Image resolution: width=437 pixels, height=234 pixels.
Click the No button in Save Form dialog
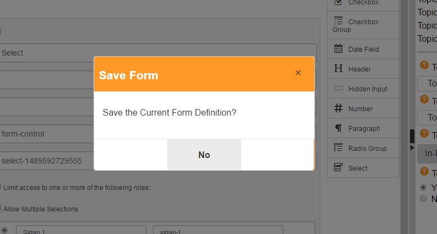(x=204, y=155)
